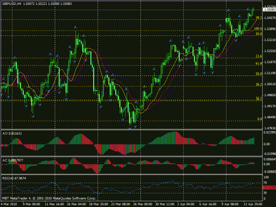Select the RSI red 50.0000 level tag

point(269,188)
